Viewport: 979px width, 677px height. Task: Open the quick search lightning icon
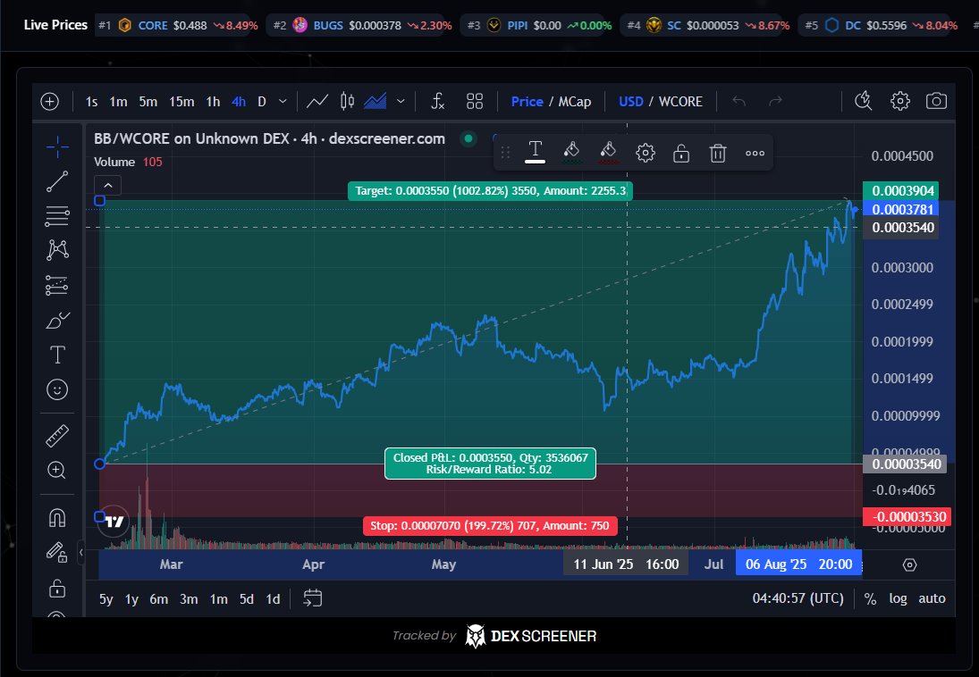tap(864, 100)
